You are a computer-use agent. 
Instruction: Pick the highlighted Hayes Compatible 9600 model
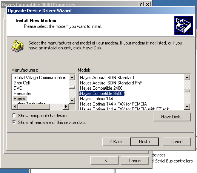pyautogui.click(x=102, y=93)
